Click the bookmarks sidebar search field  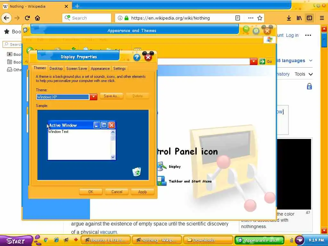pyautogui.click(x=12, y=44)
